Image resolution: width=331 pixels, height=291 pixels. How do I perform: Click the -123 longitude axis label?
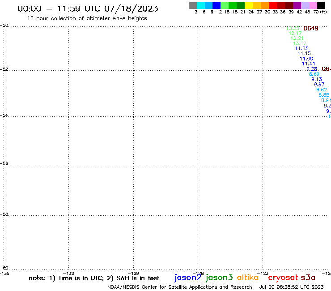tap(263, 274)
